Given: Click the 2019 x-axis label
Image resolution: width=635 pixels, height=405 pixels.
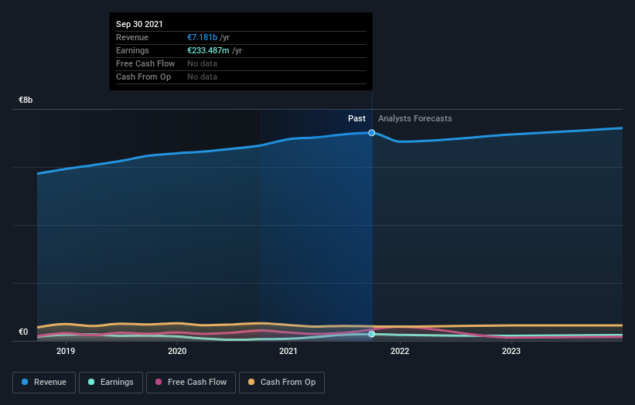Looking at the screenshot, I should 66,351.
